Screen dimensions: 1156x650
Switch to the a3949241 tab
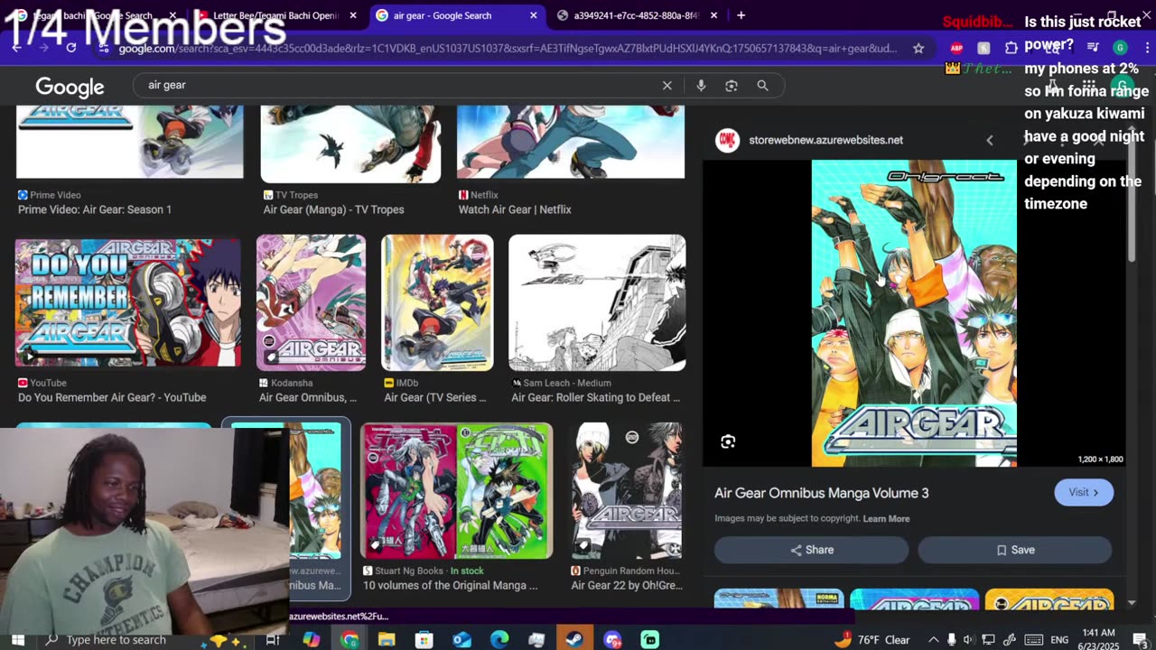click(x=636, y=15)
